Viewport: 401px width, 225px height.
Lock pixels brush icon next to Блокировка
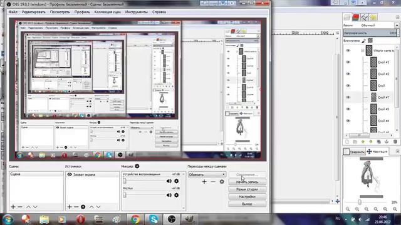click(364, 41)
